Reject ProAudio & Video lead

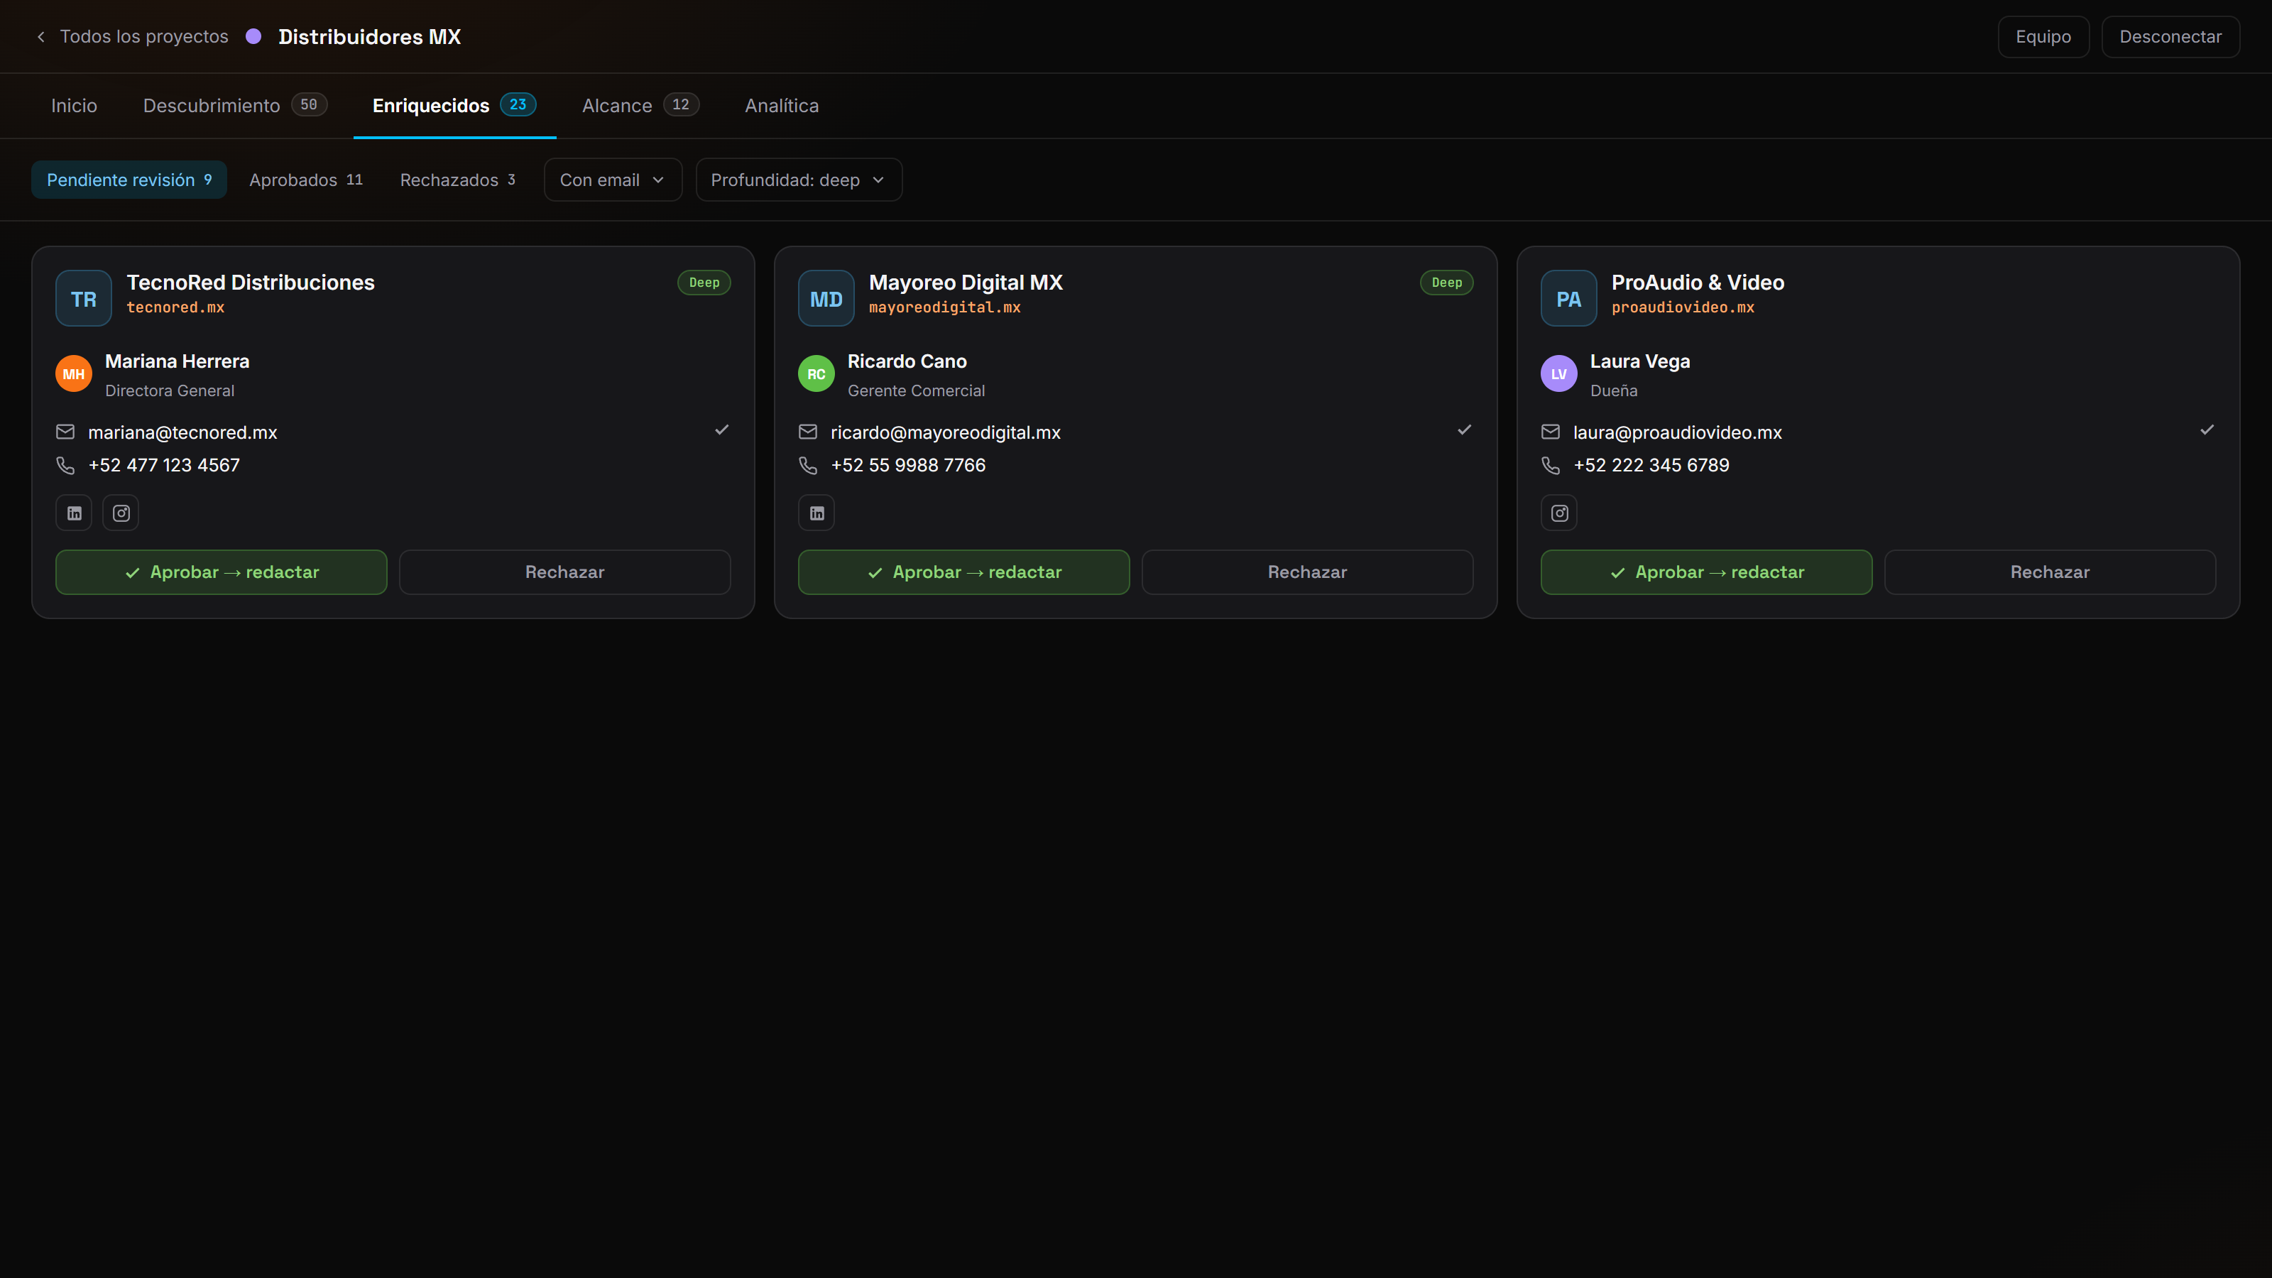tap(2050, 572)
